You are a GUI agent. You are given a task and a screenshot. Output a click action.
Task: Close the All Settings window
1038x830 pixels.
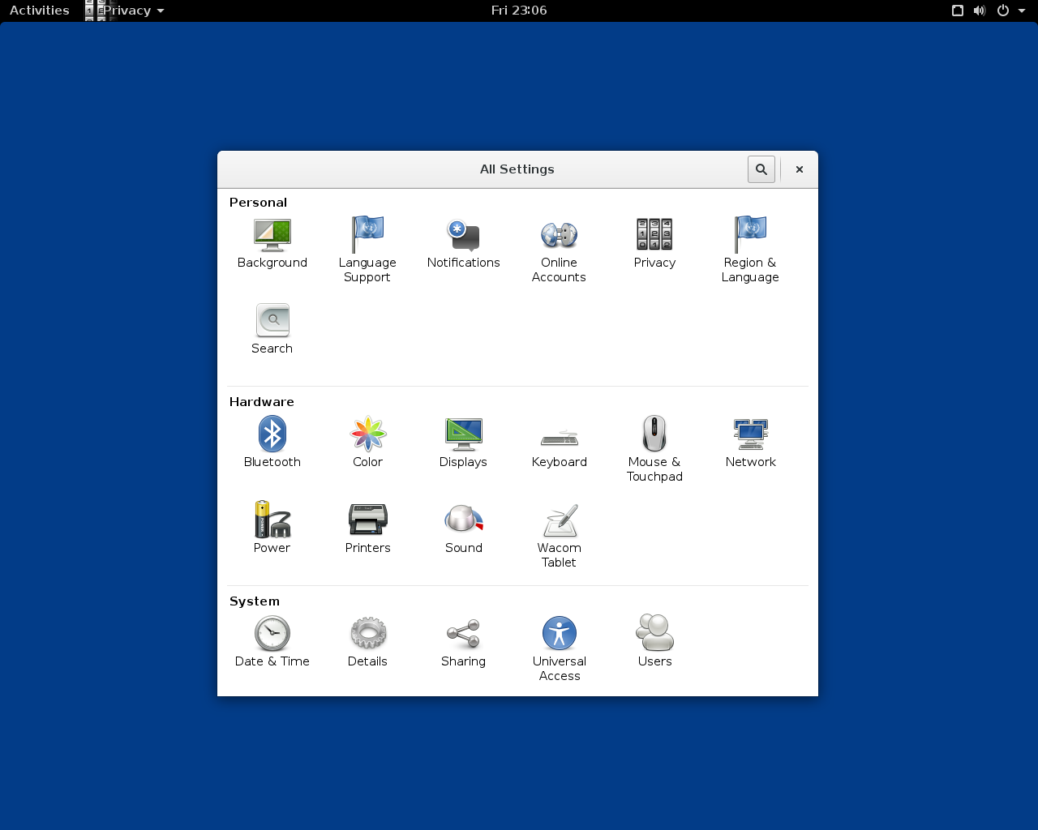[800, 169]
